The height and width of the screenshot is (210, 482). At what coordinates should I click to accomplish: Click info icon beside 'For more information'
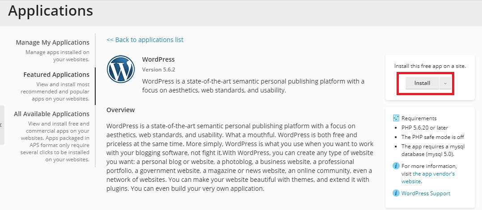pyautogui.click(x=396, y=166)
